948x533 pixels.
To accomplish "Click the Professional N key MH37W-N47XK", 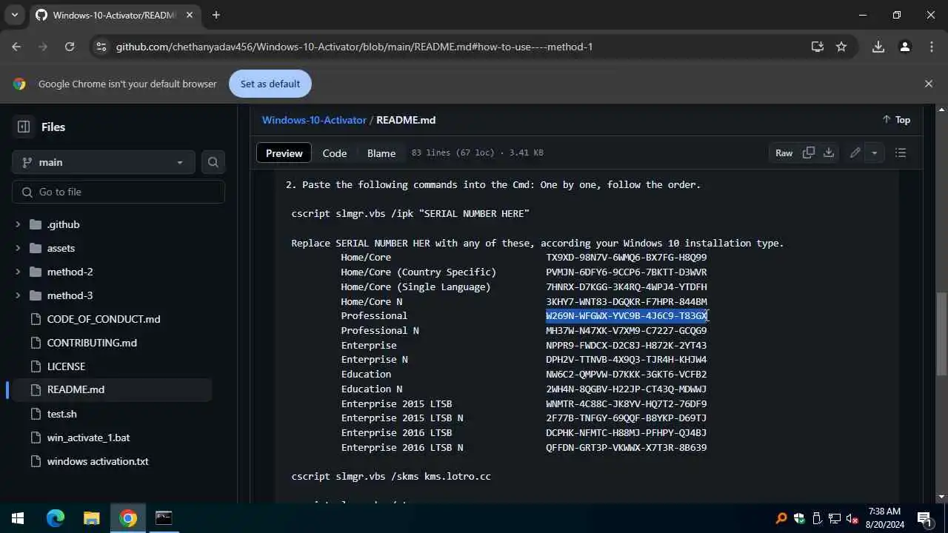I will (627, 331).
